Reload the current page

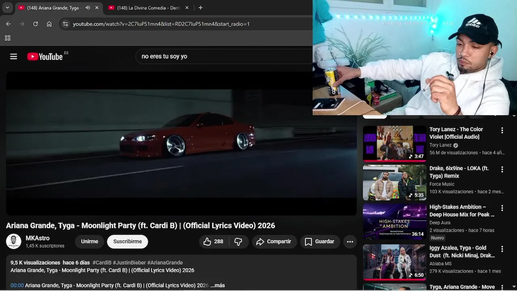point(36,24)
